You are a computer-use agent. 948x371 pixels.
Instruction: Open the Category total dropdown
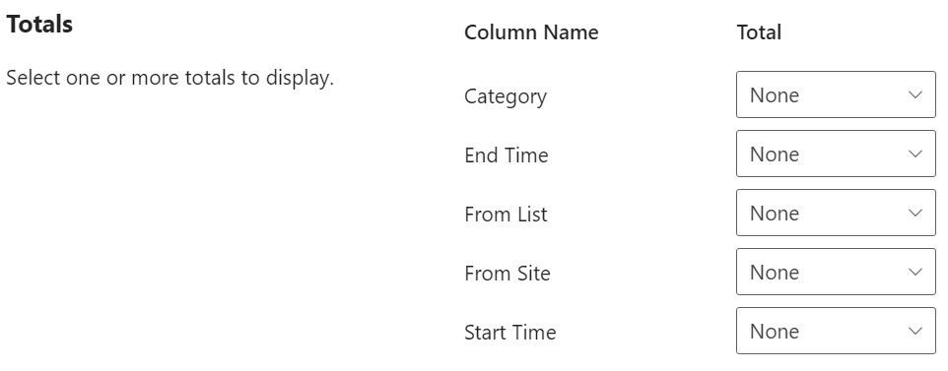pyautogui.click(x=836, y=94)
